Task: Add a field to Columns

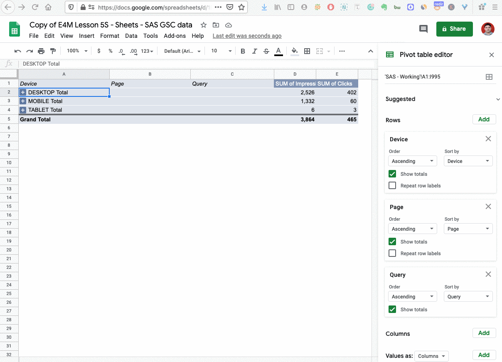Action: point(484,333)
